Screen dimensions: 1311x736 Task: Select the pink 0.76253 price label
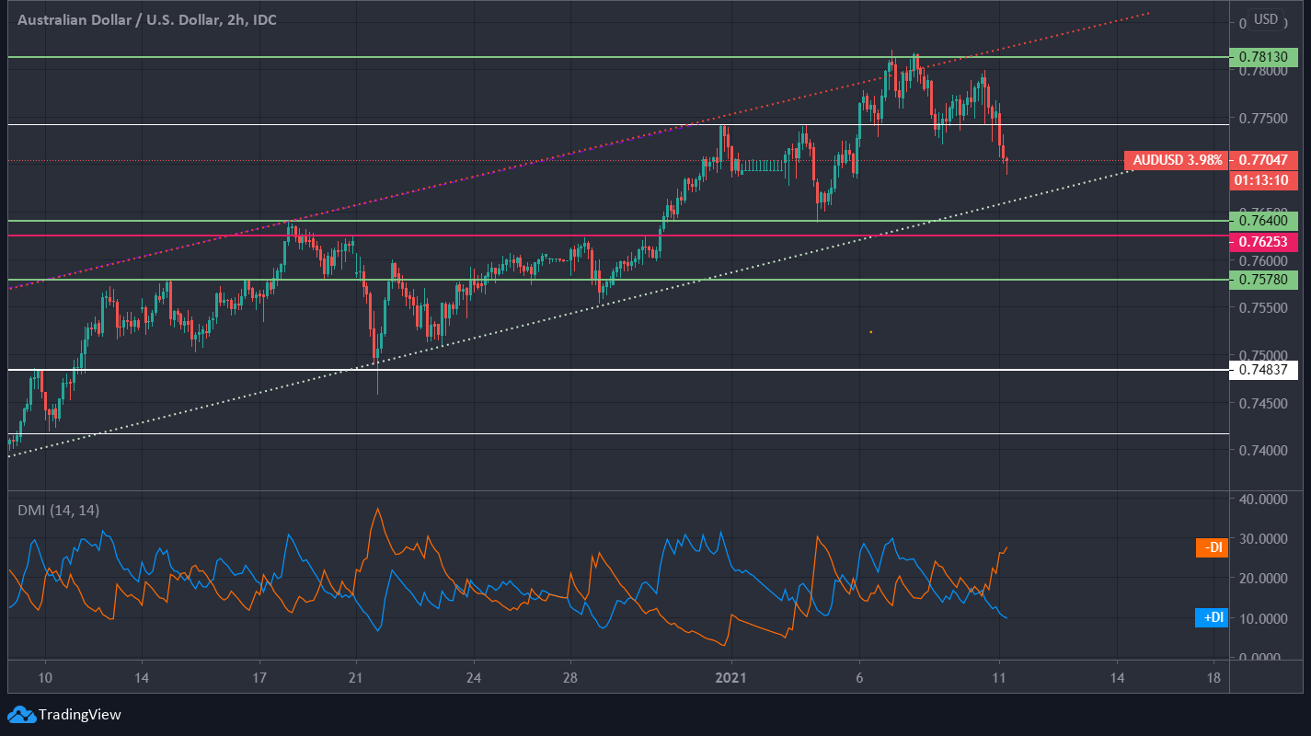click(1263, 243)
